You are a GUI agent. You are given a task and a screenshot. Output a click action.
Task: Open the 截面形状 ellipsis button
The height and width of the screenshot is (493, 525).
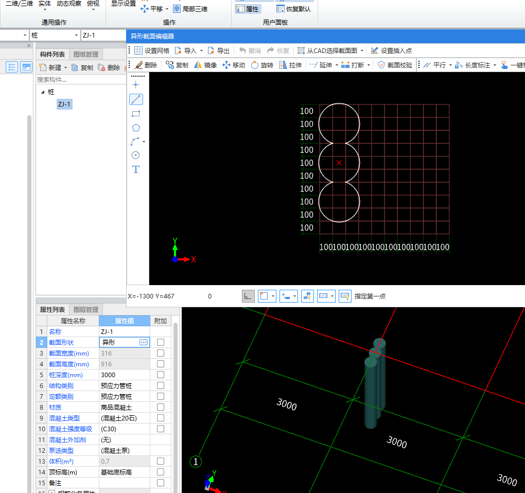click(x=144, y=342)
